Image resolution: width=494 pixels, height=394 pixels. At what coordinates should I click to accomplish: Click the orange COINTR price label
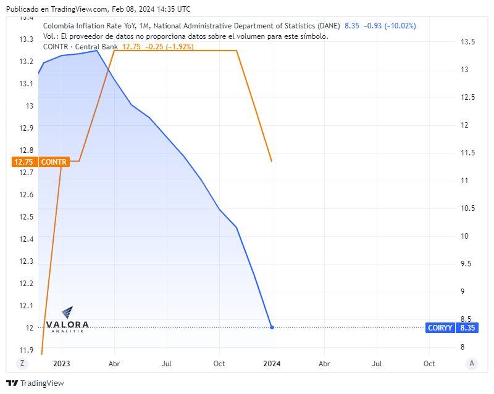53,162
